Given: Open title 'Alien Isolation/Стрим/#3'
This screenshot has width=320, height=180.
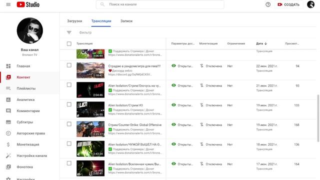Looking at the screenshot, I should click(x=125, y=105).
